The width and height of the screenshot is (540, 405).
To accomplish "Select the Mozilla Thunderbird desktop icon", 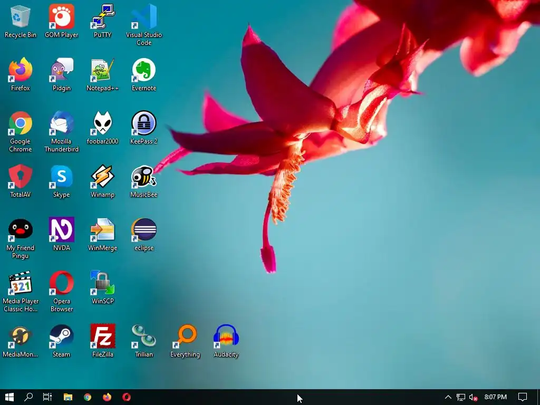I will (61, 131).
